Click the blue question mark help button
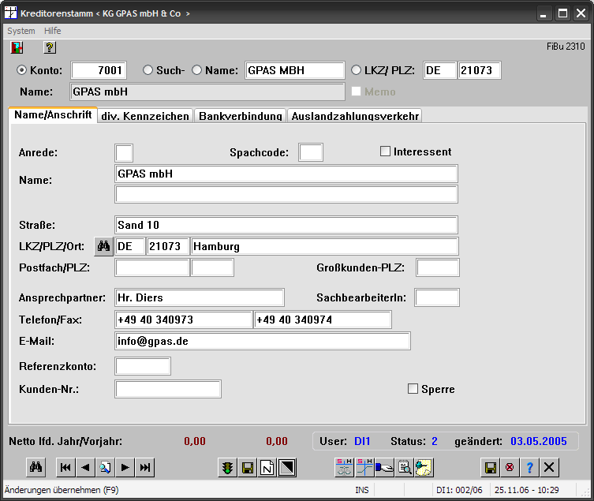Screen dimensions: 594x501 (x=529, y=468)
